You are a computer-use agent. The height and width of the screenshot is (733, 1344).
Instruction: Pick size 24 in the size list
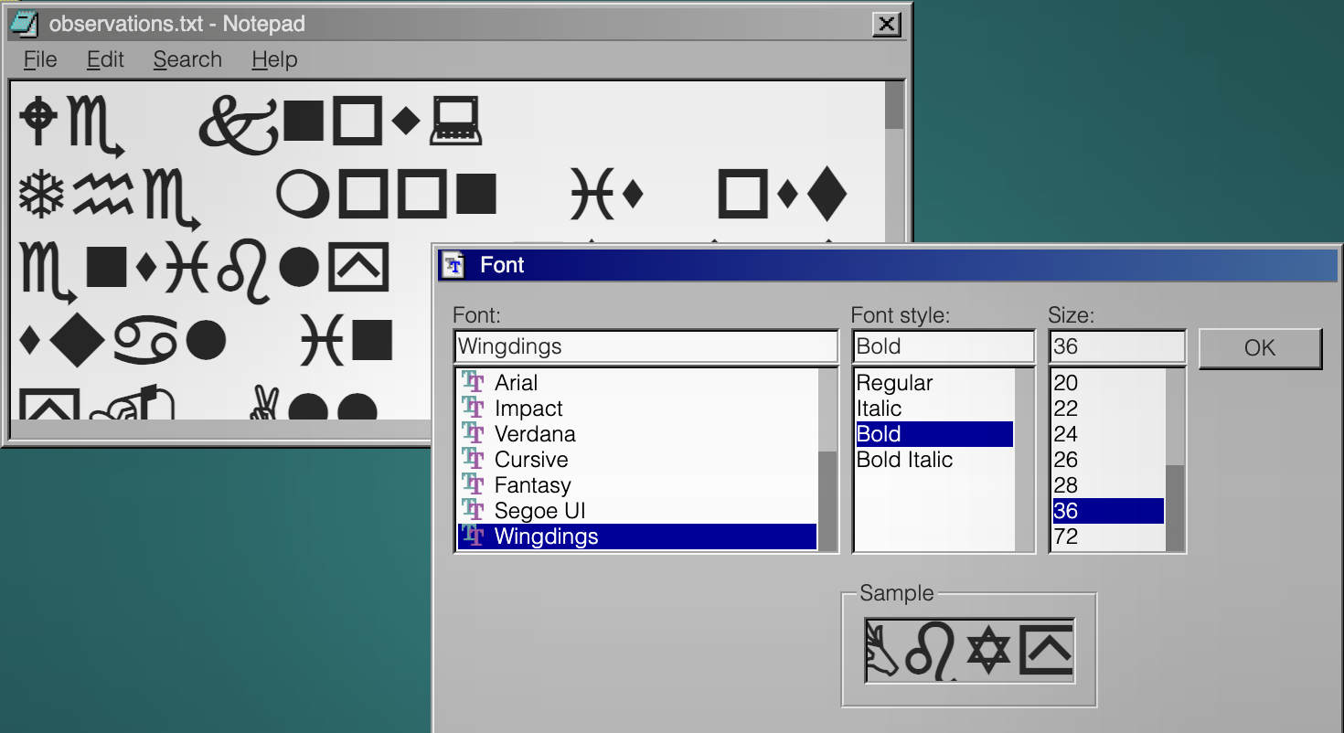pos(1108,433)
